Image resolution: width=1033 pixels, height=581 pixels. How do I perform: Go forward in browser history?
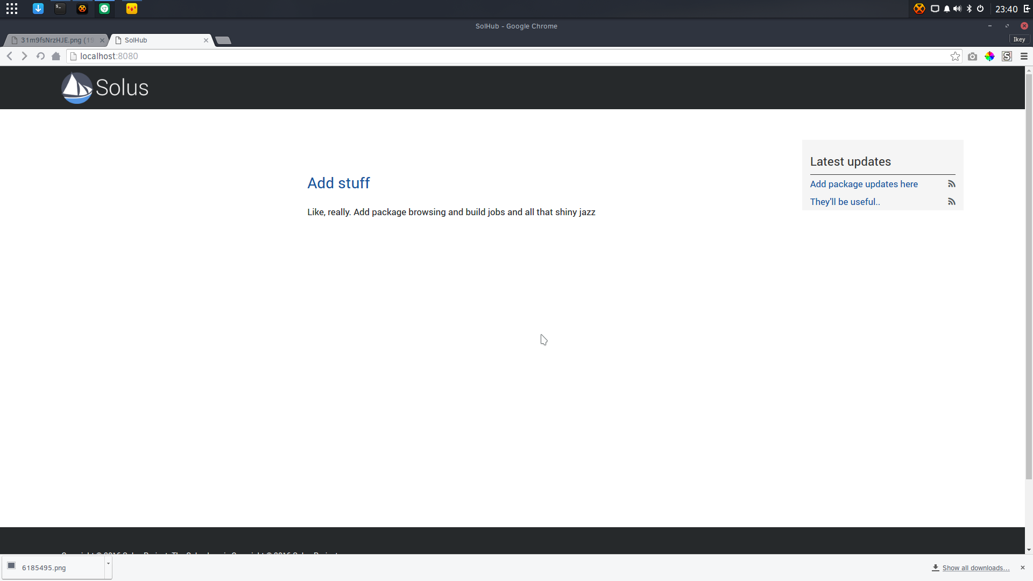tap(24, 56)
